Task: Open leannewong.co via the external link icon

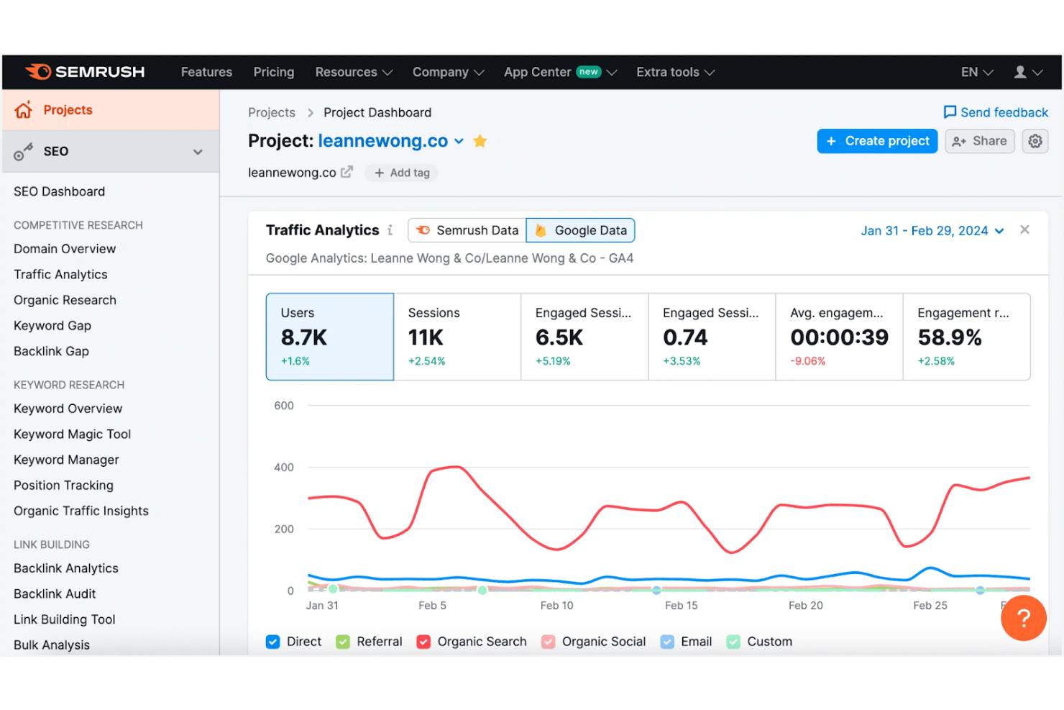Action: [347, 172]
